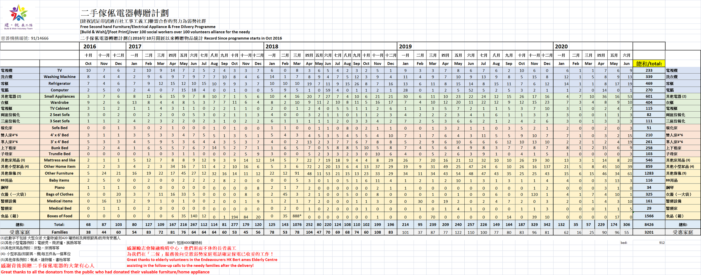Image resolution: width=701 pixels, height=275 pixels.
Task: Select the 3' x 4' Bed row label
Action: coord(59,142)
